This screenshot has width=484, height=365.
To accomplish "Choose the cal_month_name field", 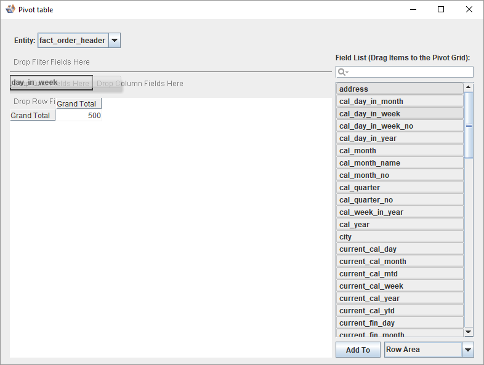I will point(400,163).
